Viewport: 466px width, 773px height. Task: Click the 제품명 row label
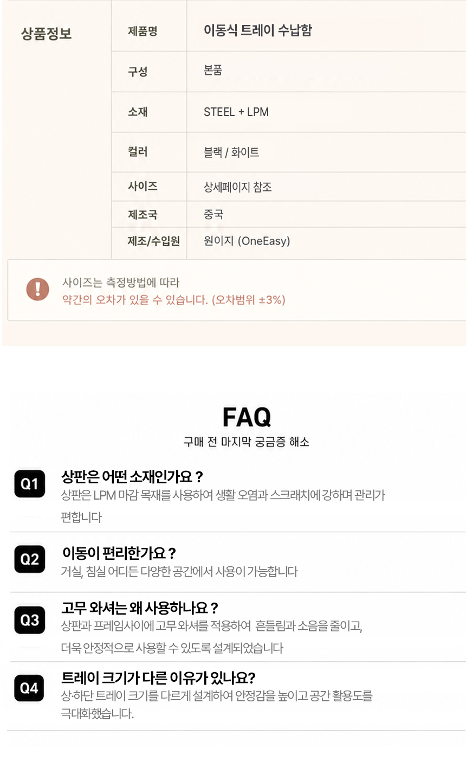pos(143,31)
